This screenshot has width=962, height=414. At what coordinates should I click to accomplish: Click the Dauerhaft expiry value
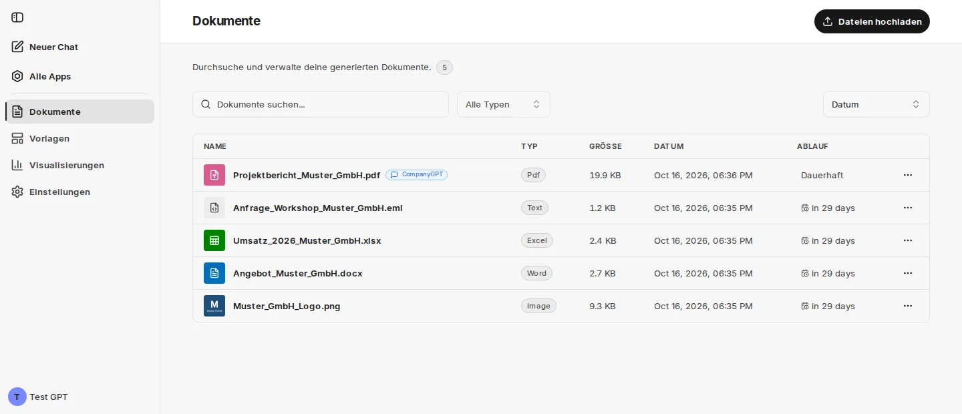click(x=822, y=175)
